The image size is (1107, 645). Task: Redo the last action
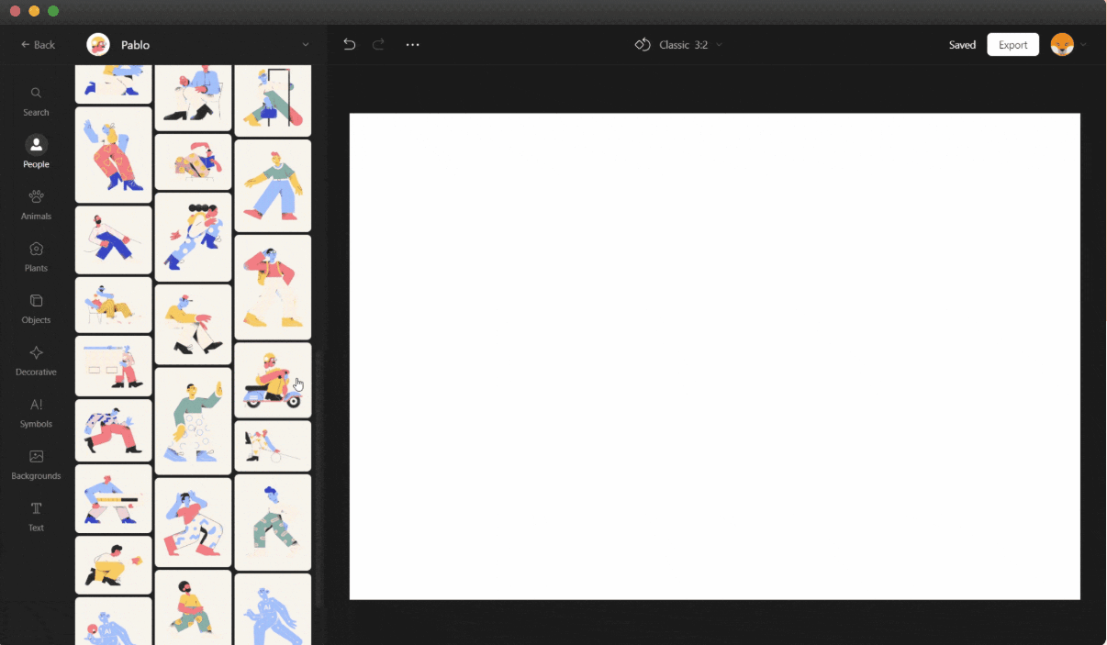click(377, 44)
